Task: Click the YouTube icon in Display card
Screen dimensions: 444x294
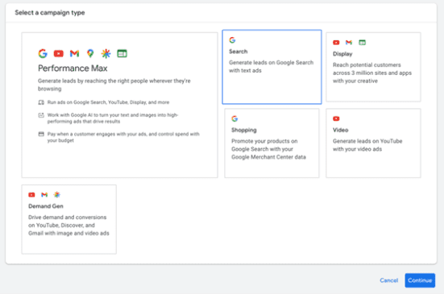Action: coord(336,43)
